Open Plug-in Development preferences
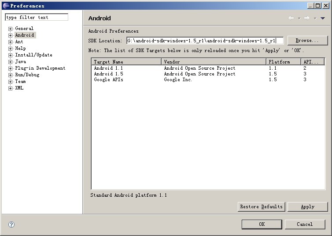332x236 pixels. pyautogui.click(x=40, y=68)
